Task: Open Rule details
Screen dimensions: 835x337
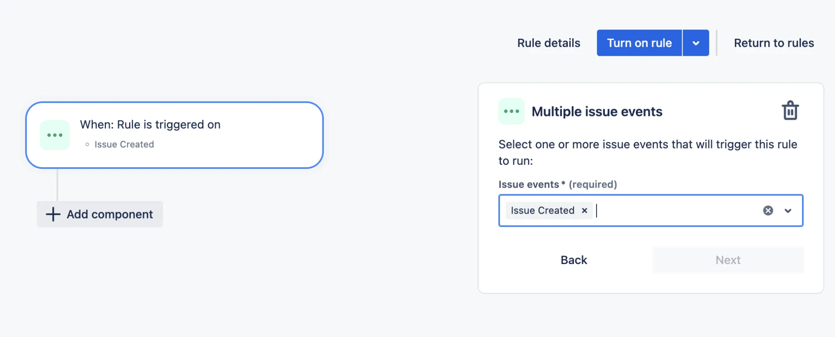Action: [x=548, y=43]
